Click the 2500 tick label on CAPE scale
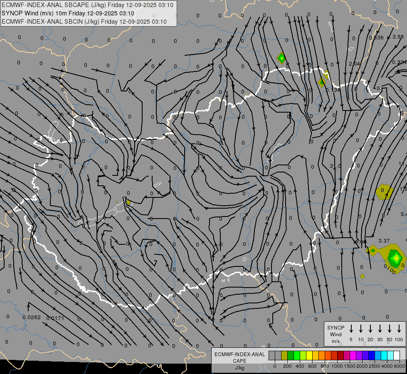 coord(375,366)
